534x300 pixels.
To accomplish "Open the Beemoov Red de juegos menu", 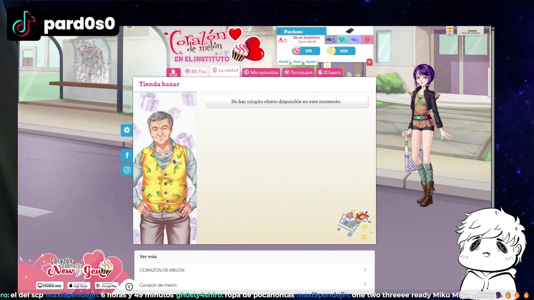I will 471,31.
